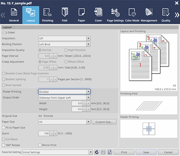
Task: Switch to the General tab
Action: (x=14, y=15)
